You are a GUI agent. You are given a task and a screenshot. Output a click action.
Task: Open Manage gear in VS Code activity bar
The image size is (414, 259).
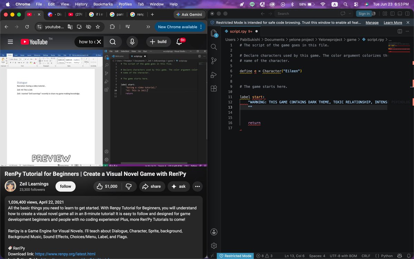214,246
